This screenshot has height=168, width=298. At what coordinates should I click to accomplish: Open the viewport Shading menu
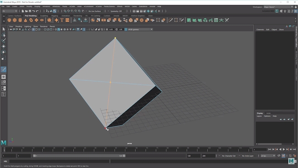coord(19,27)
